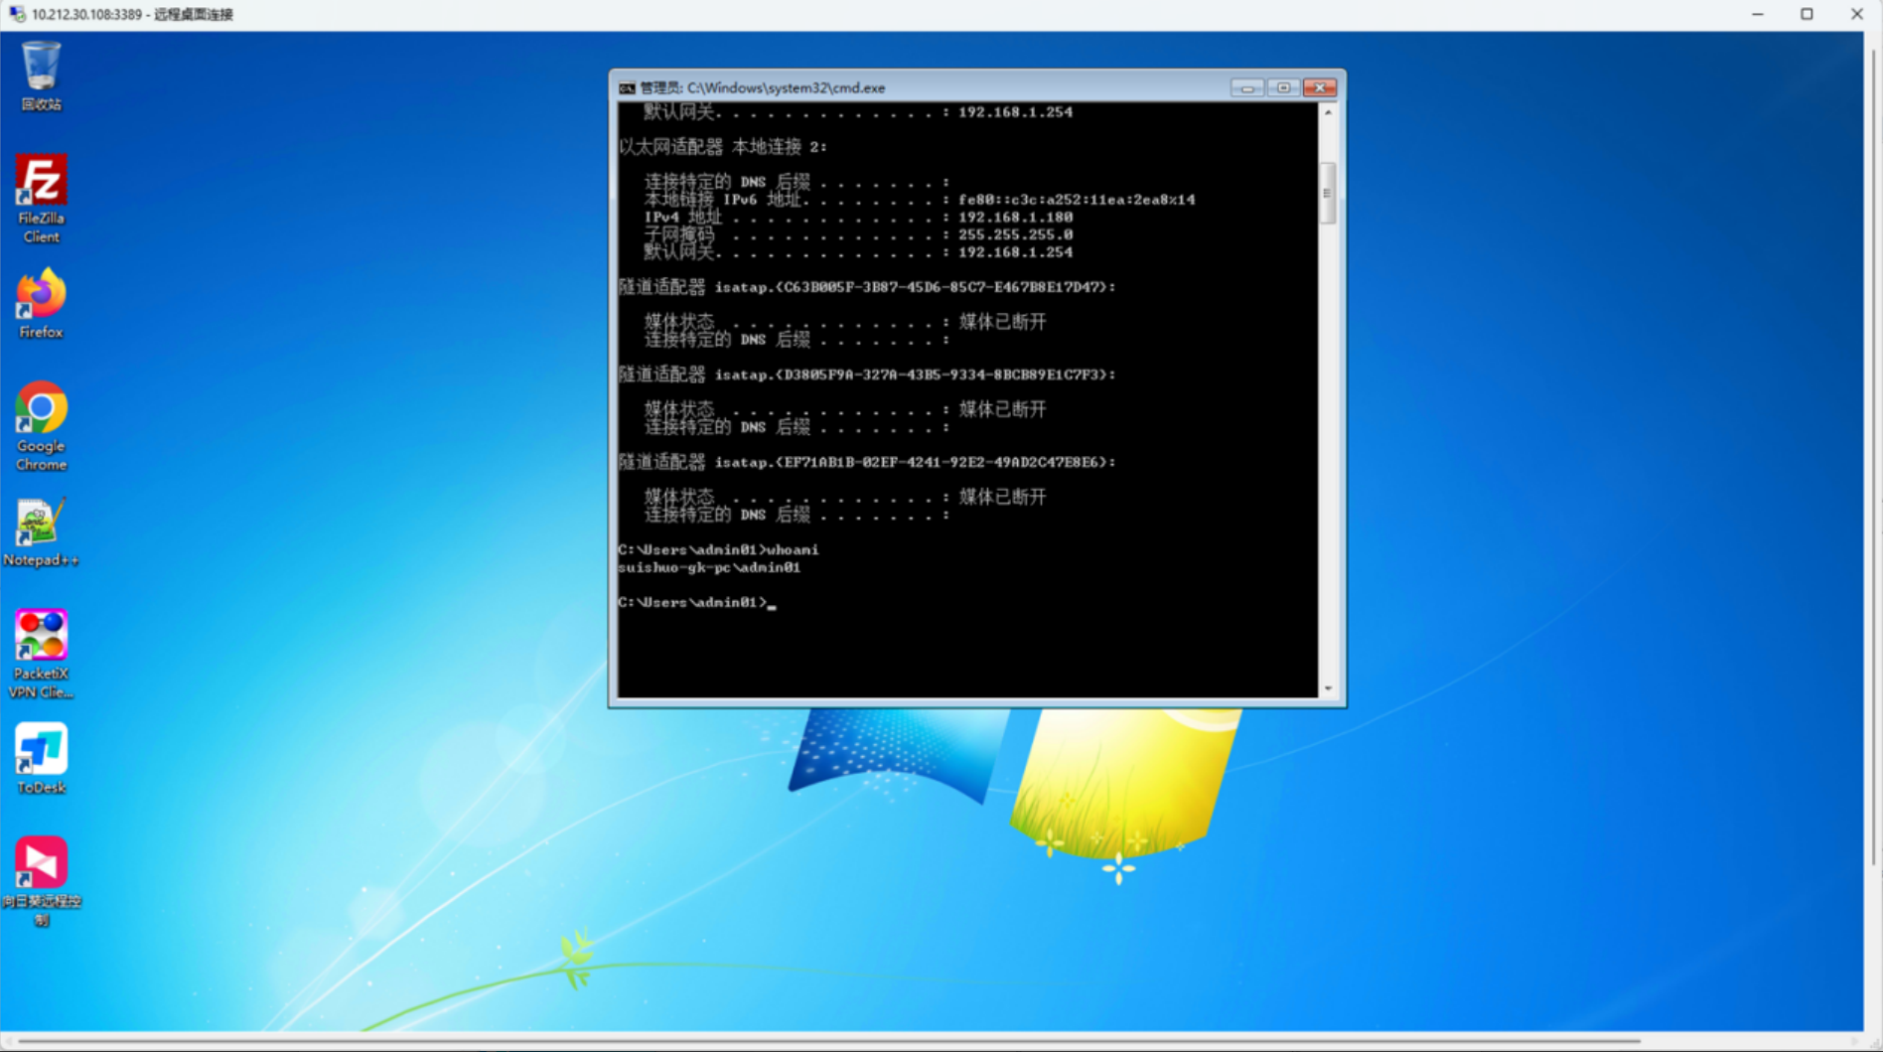Minimize the remote desktop connection window
This screenshot has width=1883, height=1052.
[1757, 14]
